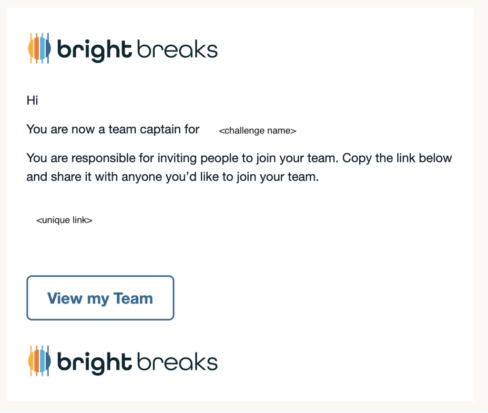
Task: Click the word "breaks" in the footer logo
Action: click(177, 362)
